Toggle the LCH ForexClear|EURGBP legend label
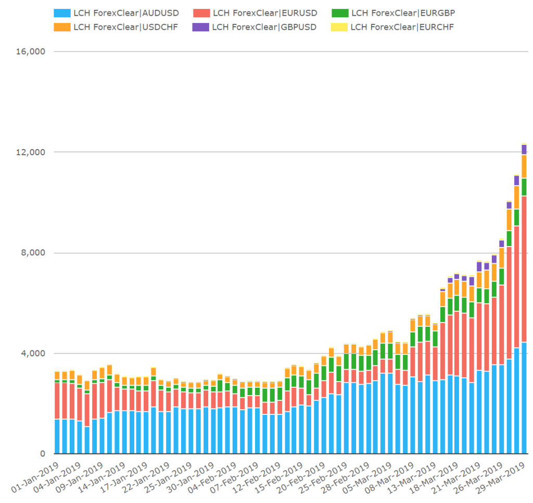The image size is (533, 503). click(403, 13)
